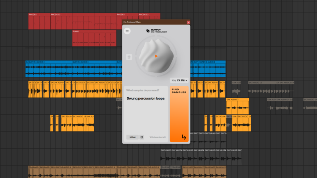
Task: Click the Find Samples button
Action: 179,114
